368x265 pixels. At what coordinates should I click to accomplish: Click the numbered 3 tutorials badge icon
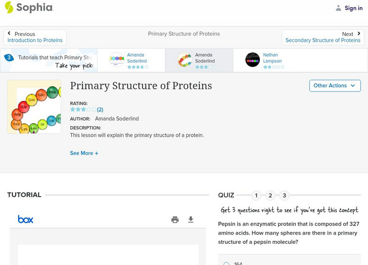tap(9, 58)
